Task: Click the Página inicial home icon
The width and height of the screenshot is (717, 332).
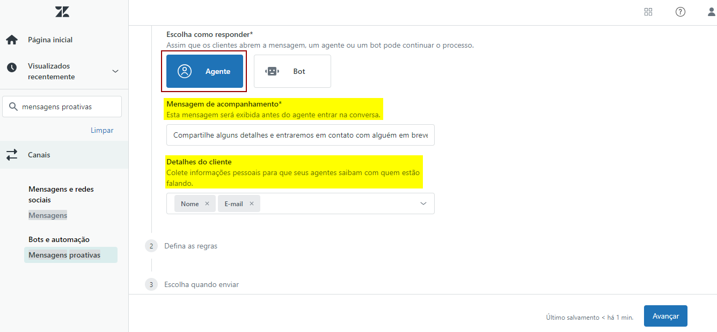Action: point(12,40)
